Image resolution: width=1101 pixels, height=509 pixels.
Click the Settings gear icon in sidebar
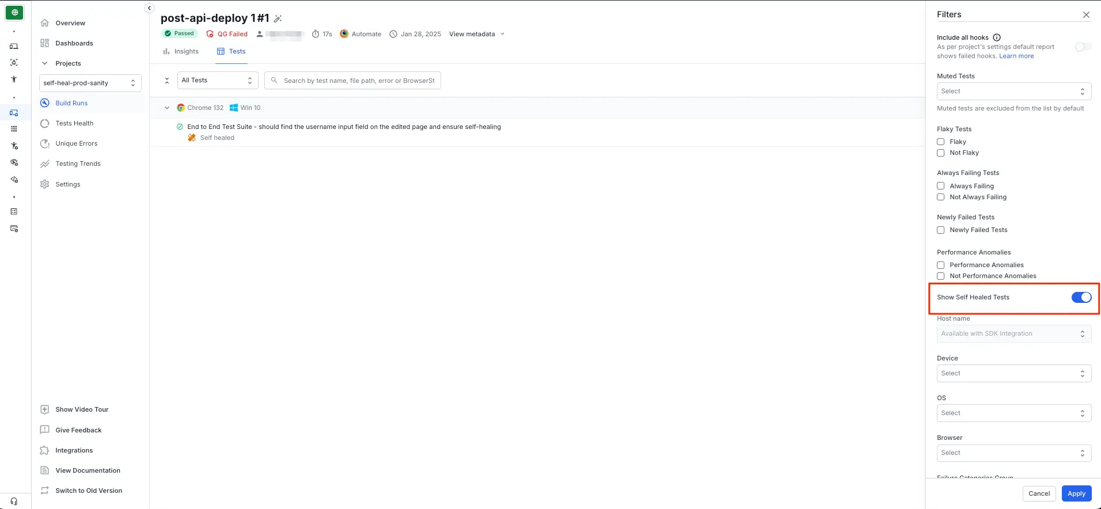[45, 184]
